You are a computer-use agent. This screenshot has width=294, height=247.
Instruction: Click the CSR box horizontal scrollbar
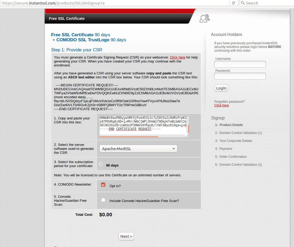coord(128,136)
